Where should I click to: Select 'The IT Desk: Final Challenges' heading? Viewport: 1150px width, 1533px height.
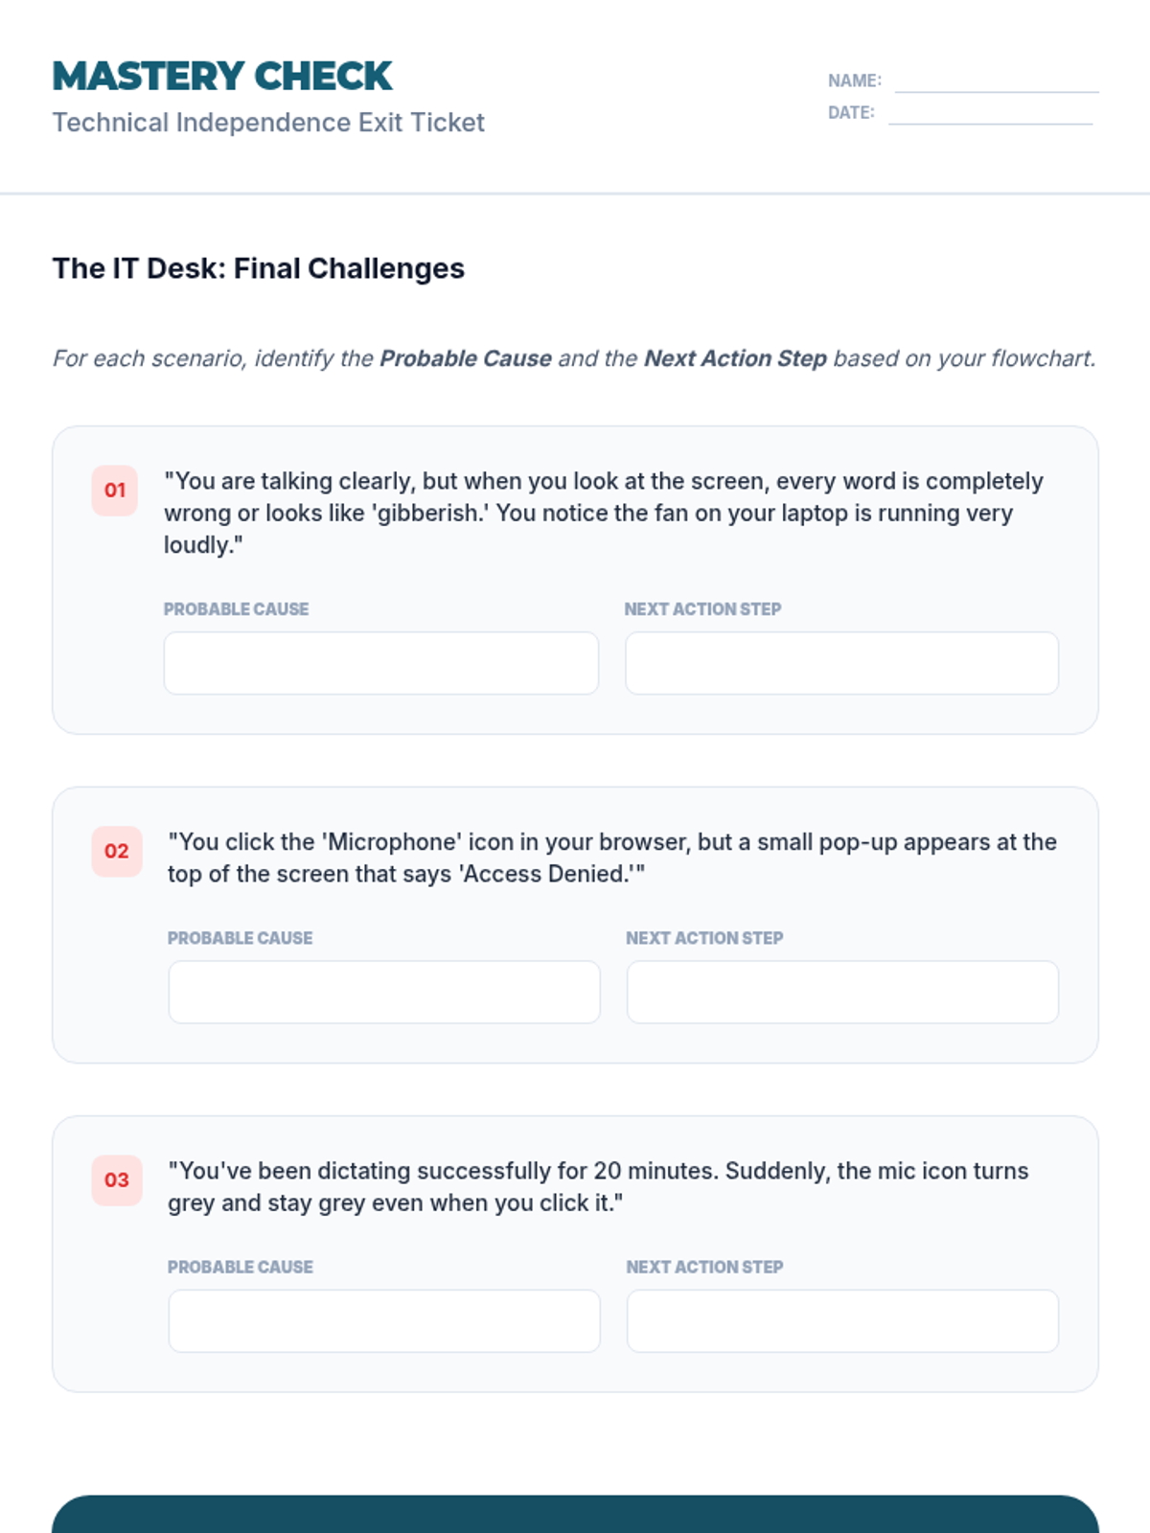tap(259, 268)
